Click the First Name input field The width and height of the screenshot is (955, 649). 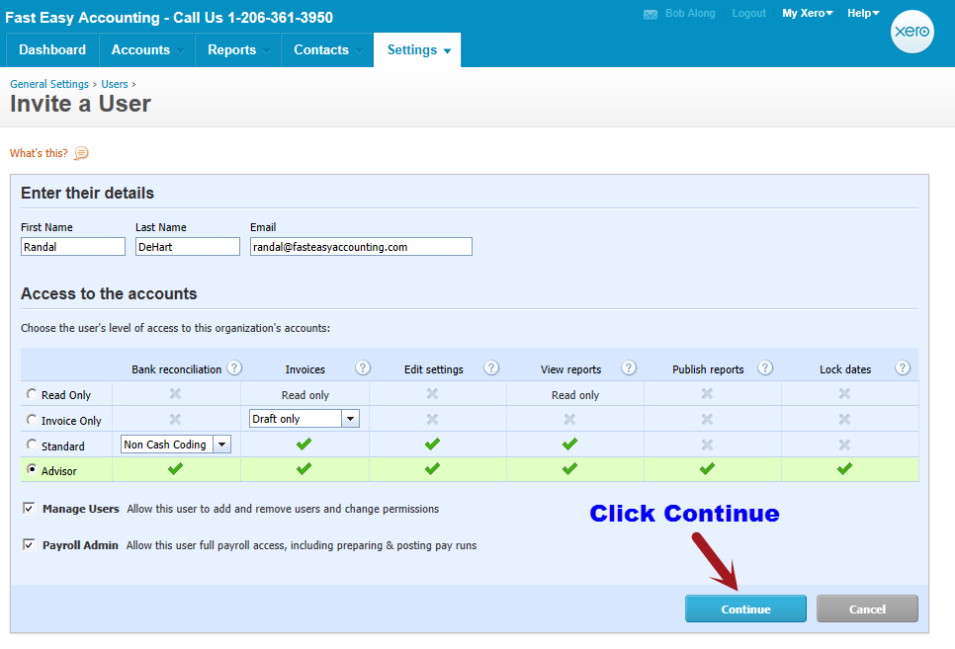click(73, 247)
